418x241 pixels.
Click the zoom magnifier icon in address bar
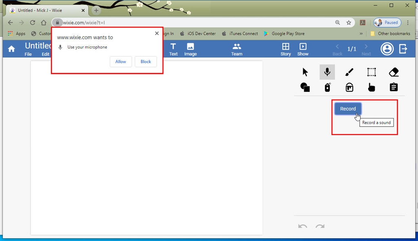click(338, 23)
